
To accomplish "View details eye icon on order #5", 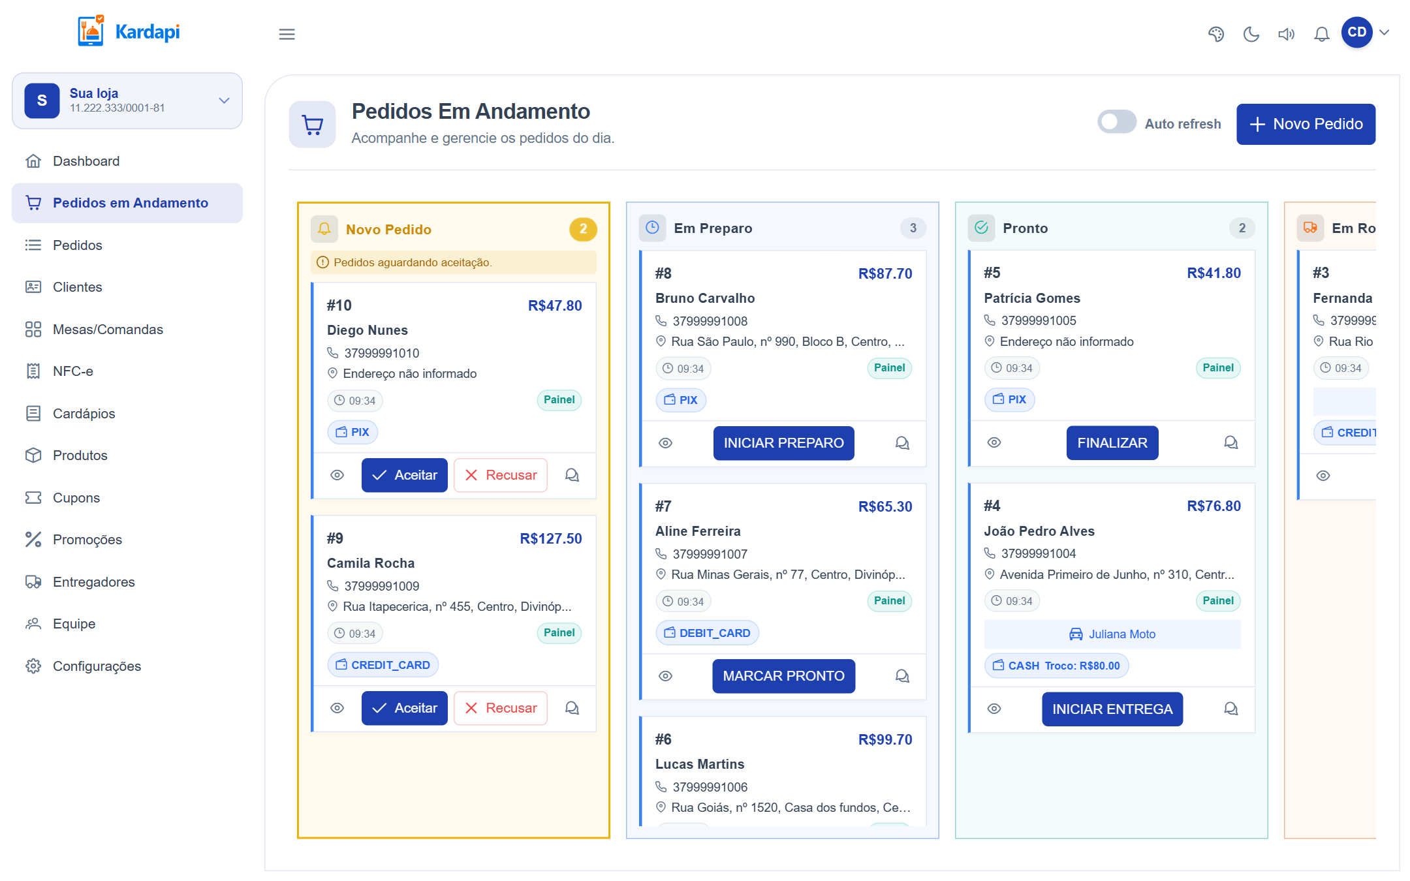I will [x=994, y=442].
